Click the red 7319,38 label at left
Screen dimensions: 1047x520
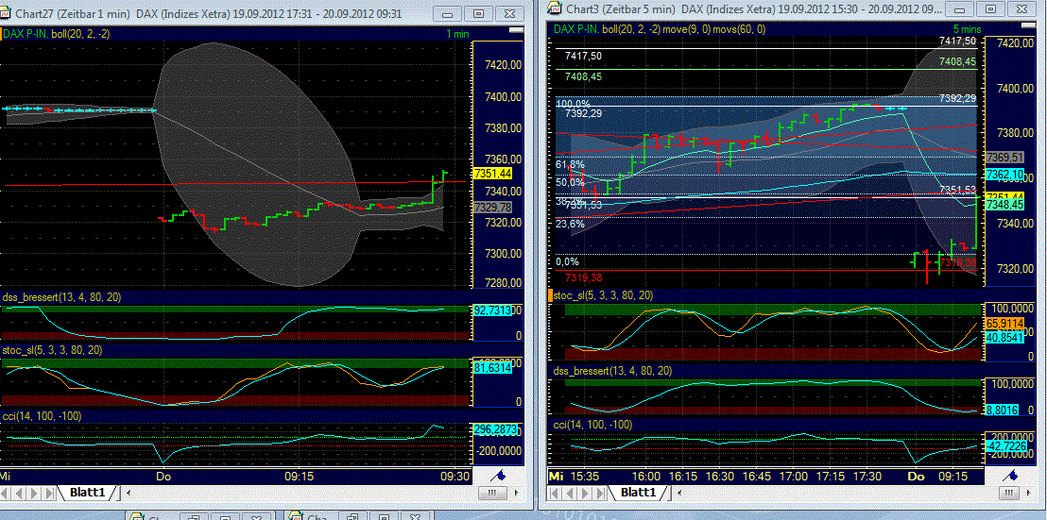584,277
